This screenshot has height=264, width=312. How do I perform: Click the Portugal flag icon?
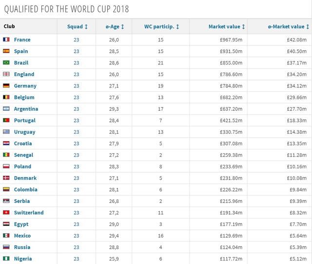[x=6, y=121]
